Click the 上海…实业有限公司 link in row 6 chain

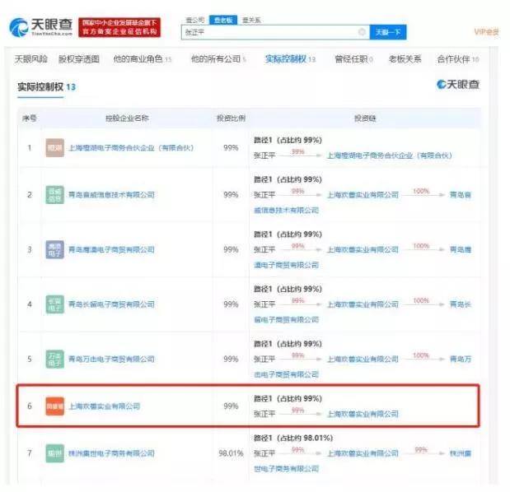click(x=363, y=414)
